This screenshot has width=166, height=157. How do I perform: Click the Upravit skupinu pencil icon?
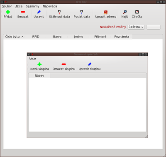[x=90, y=64]
